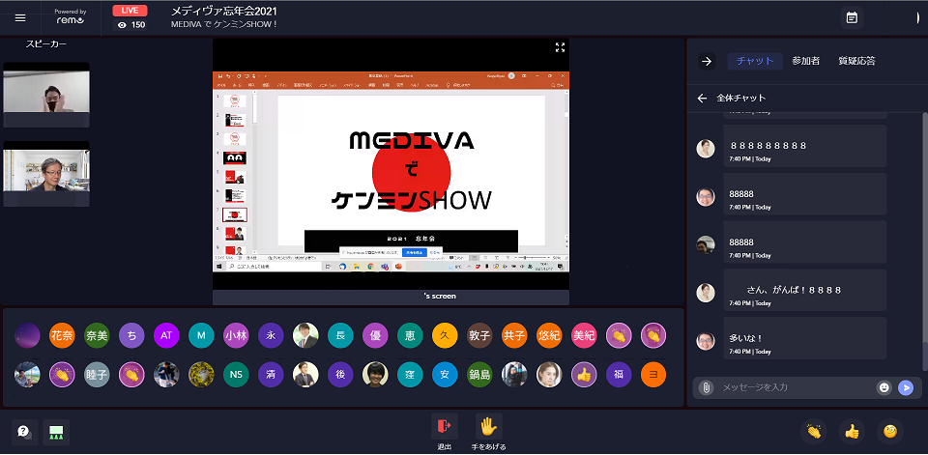The width and height of the screenshot is (928, 455).
Task: Click the 後 attendee avatar
Action: [x=340, y=375]
